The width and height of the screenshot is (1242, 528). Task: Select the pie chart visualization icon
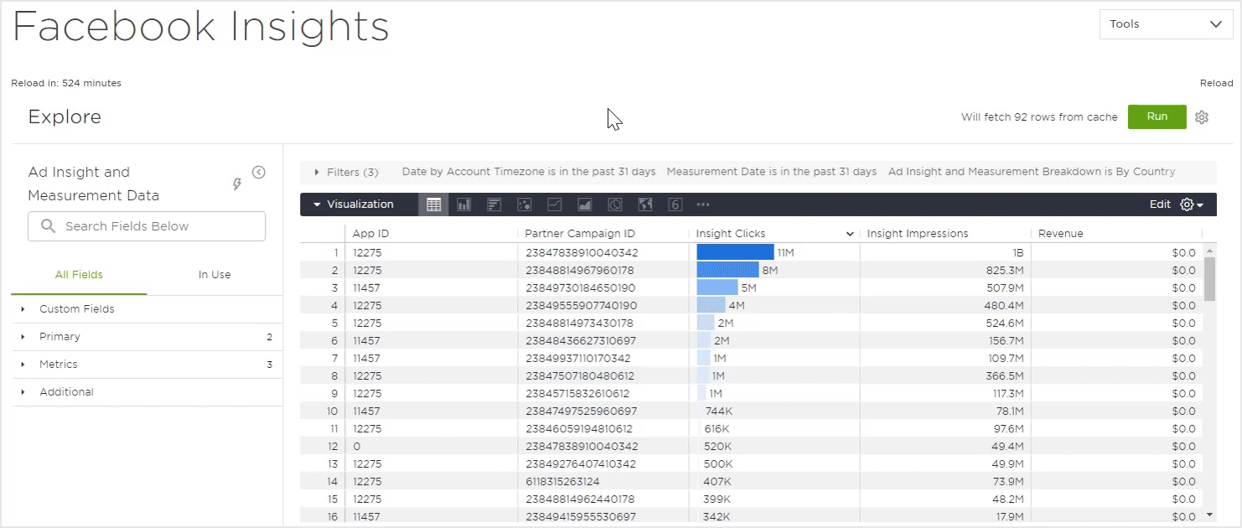(x=614, y=204)
